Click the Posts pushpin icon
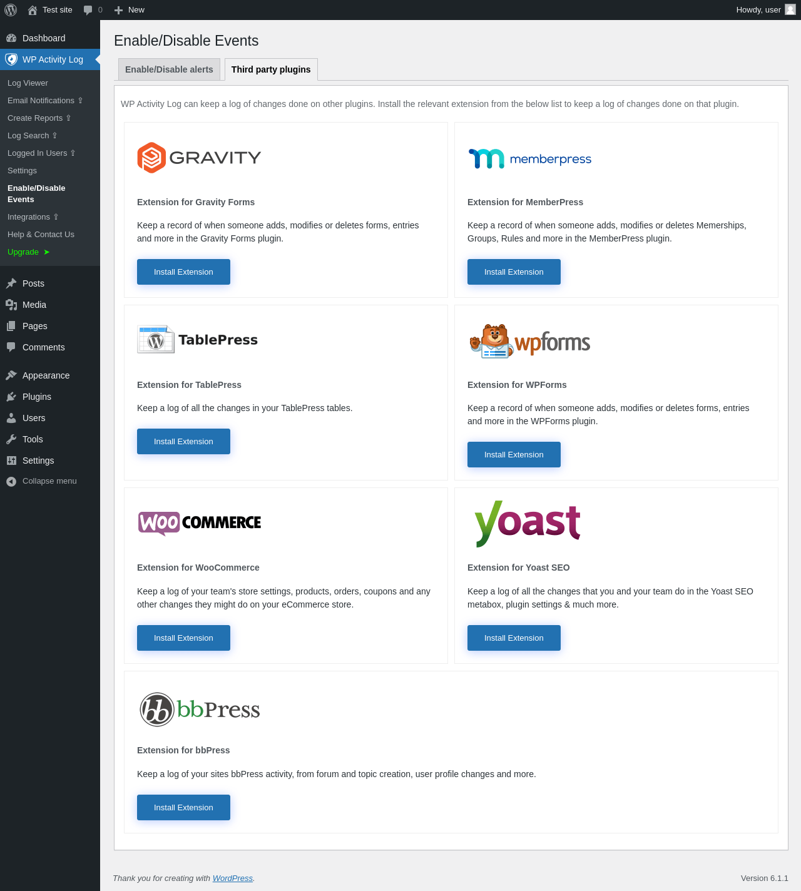This screenshot has height=891, width=801. coord(11,283)
